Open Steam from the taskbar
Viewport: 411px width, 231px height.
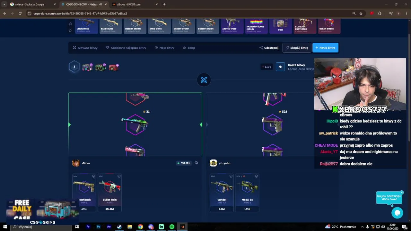pos(119,227)
